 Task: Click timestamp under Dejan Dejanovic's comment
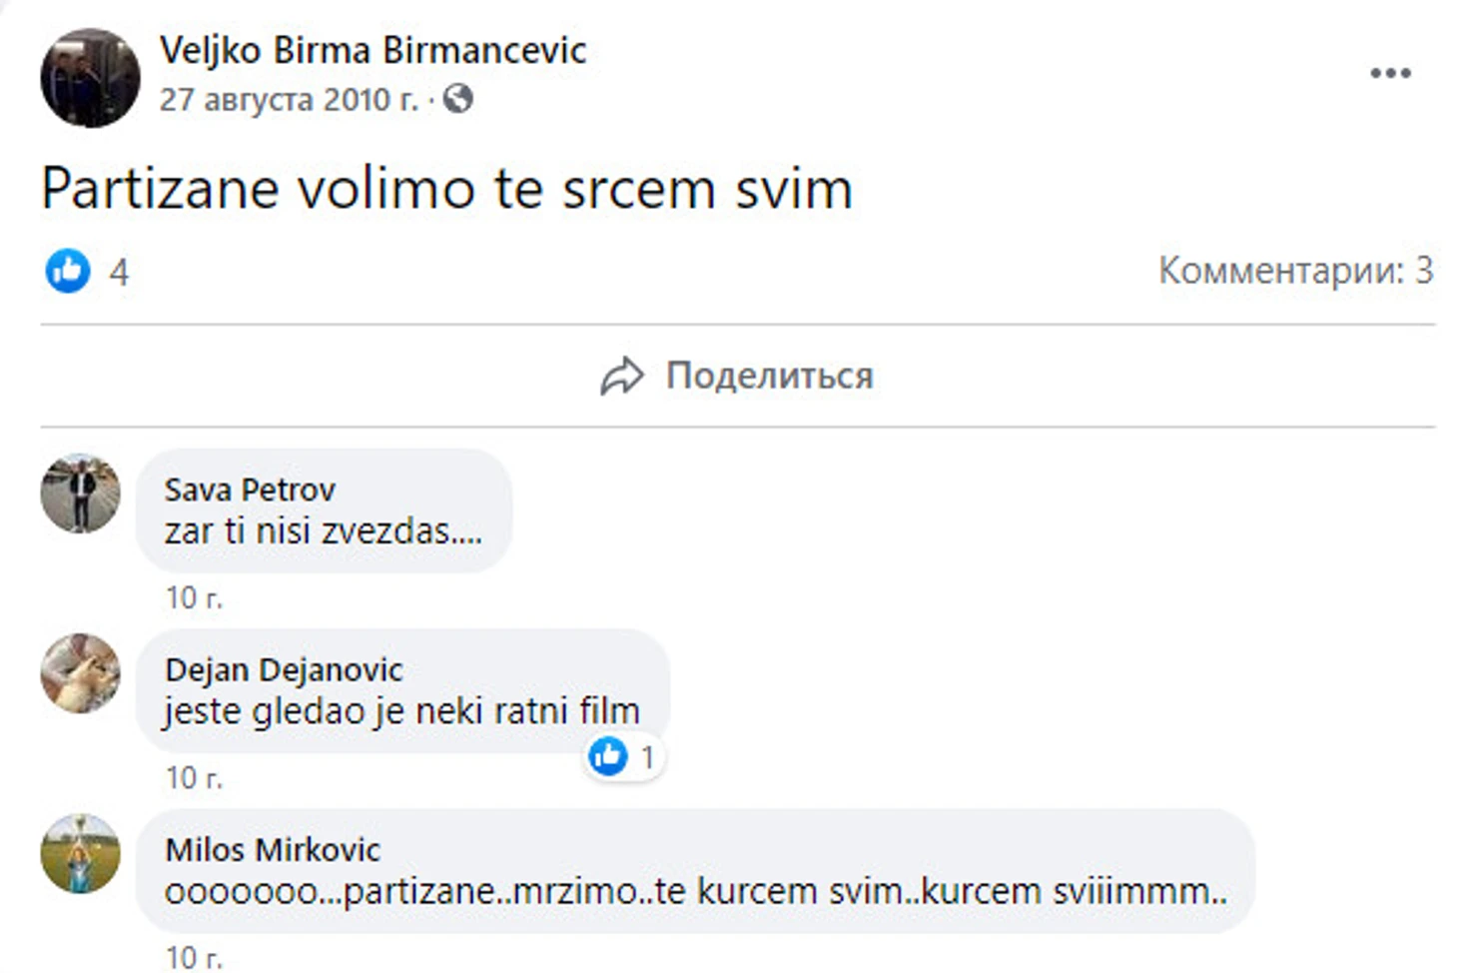[x=194, y=777]
